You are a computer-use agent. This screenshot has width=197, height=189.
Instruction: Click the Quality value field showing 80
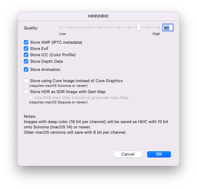[168, 27]
